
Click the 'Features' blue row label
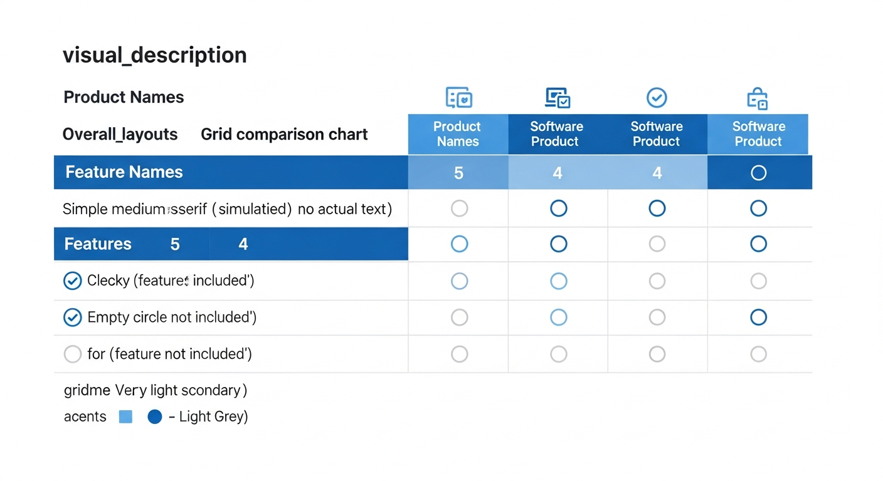point(98,244)
